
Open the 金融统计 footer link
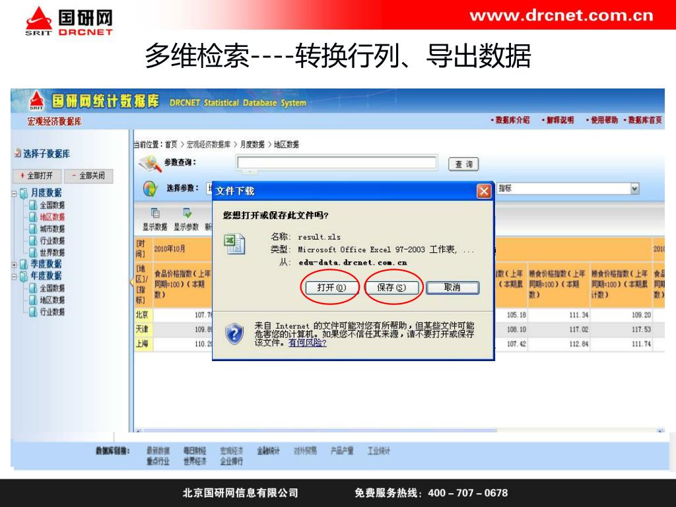coord(268,451)
